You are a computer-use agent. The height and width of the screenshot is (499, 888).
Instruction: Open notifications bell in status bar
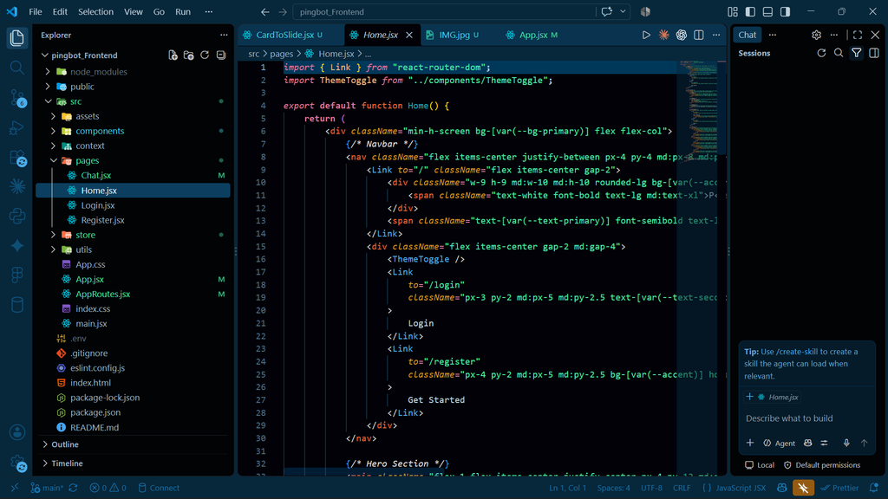(x=874, y=488)
